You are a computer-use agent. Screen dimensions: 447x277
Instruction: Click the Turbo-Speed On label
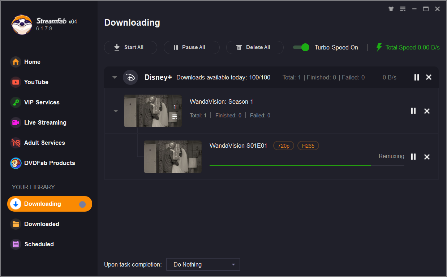click(336, 47)
